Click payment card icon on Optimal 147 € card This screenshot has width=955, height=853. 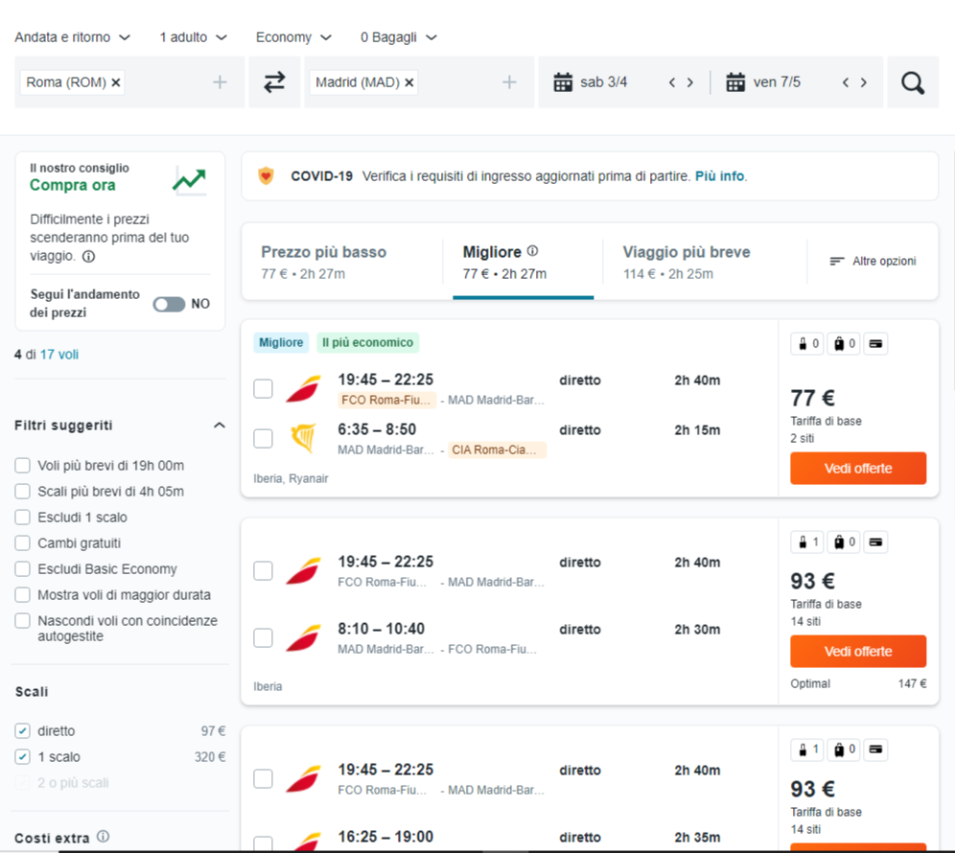click(x=875, y=542)
